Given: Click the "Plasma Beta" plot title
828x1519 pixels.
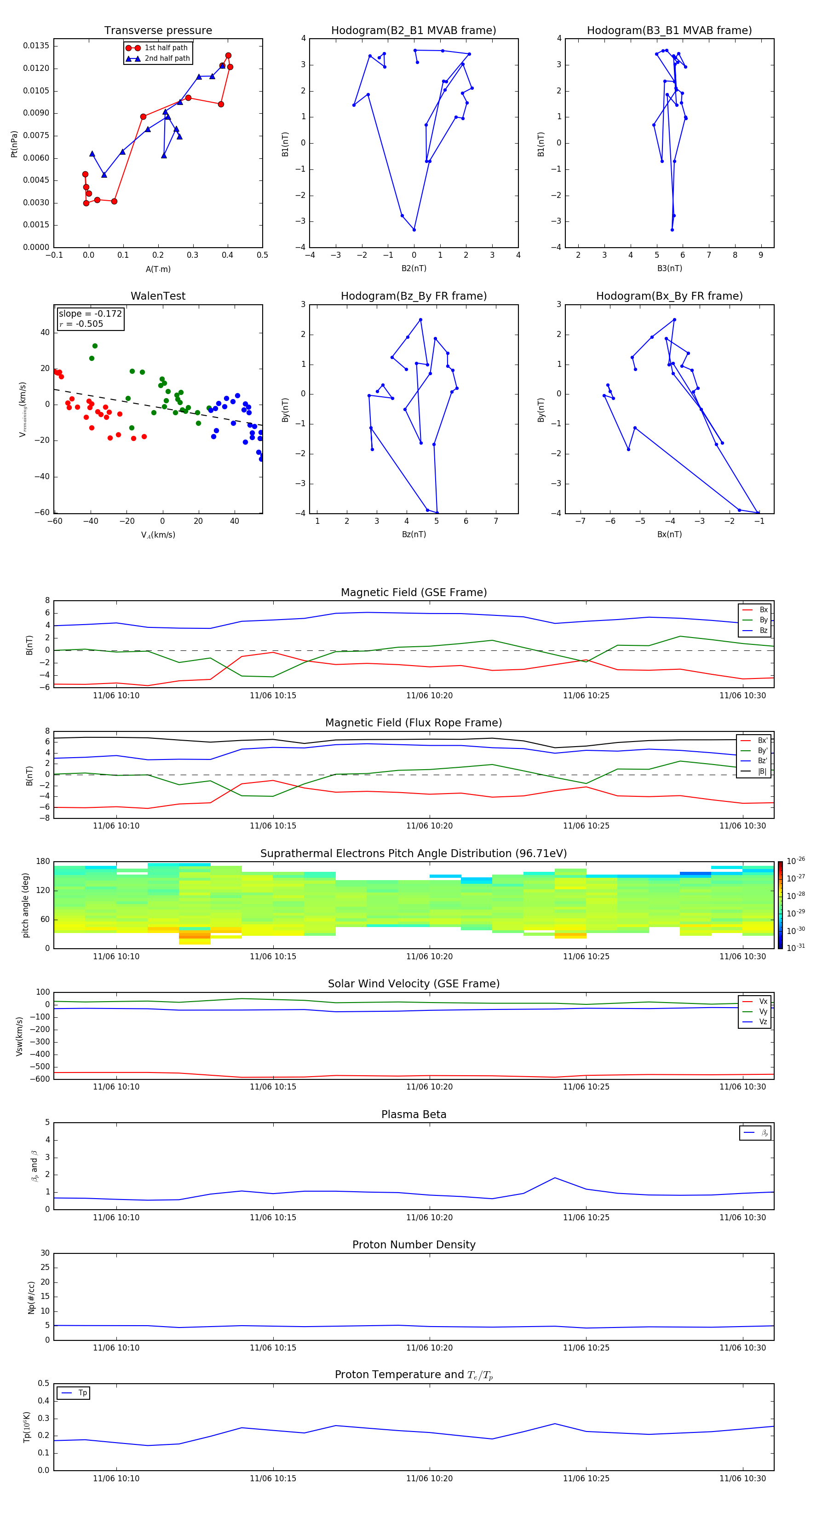Looking at the screenshot, I should click(414, 1114).
